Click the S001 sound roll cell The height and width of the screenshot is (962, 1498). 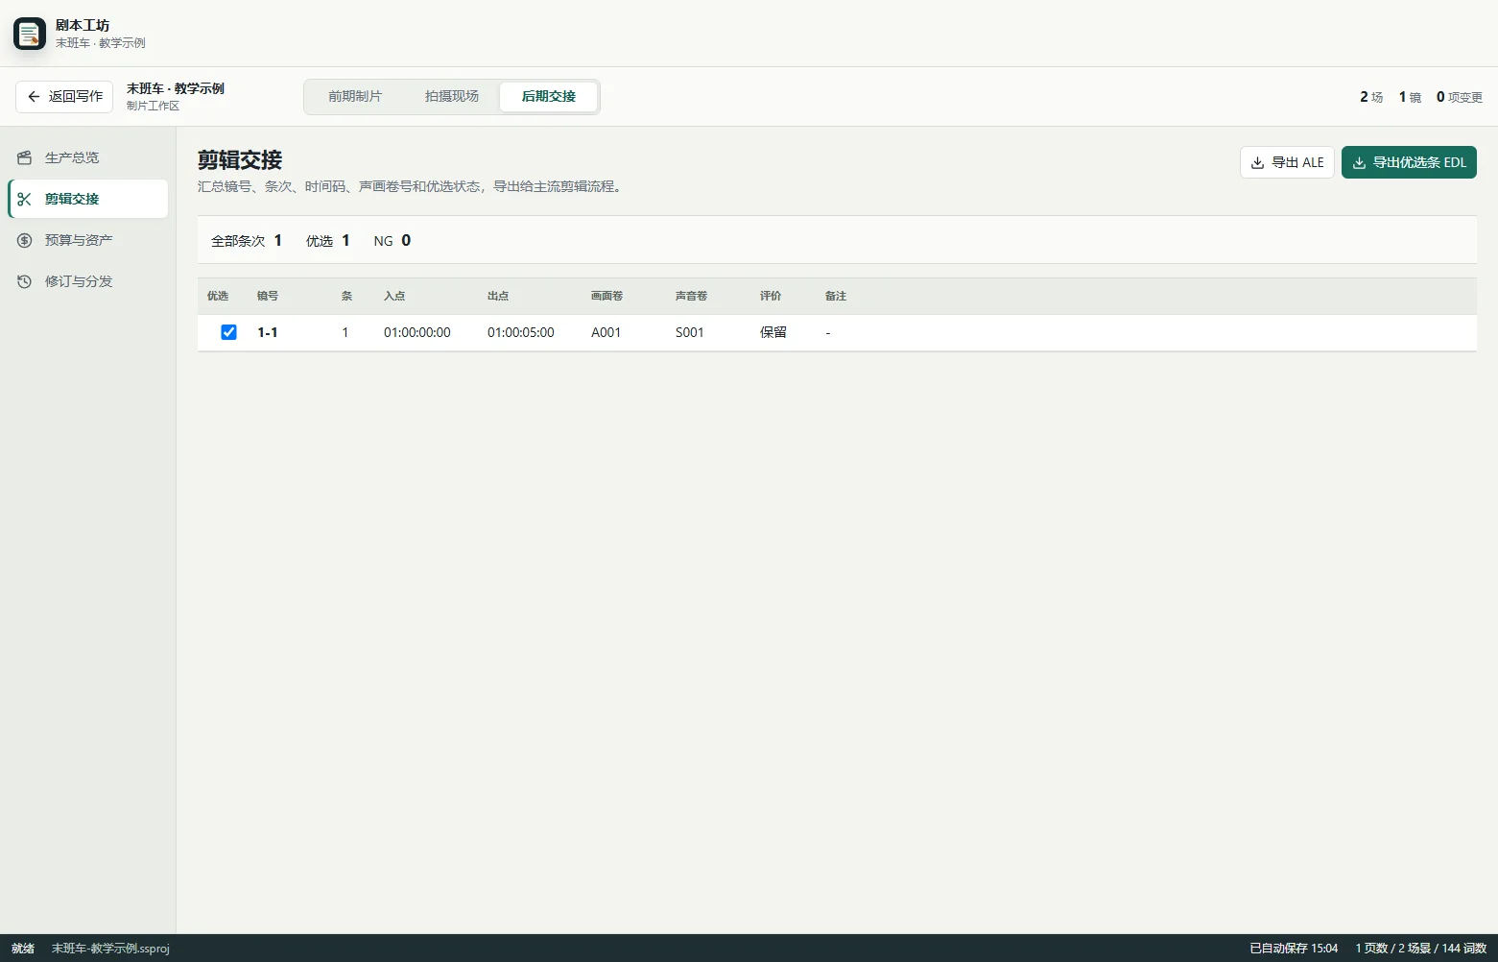coord(690,332)
